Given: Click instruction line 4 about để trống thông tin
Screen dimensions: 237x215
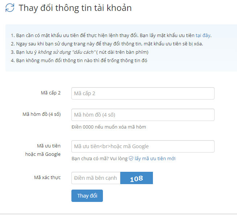Looking at the screenshot, I should coord(79,60).
